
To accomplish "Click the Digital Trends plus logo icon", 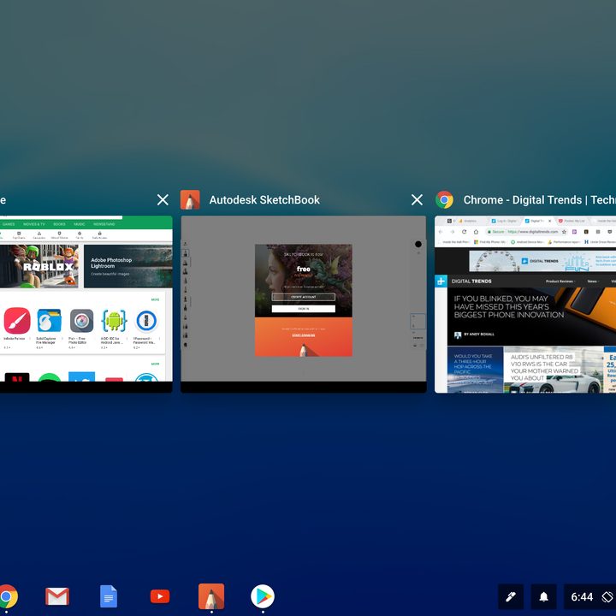I will click(441, 281).
